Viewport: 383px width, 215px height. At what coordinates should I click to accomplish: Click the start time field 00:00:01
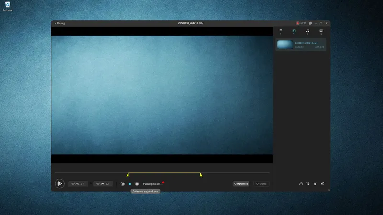[x=78, y=184]
